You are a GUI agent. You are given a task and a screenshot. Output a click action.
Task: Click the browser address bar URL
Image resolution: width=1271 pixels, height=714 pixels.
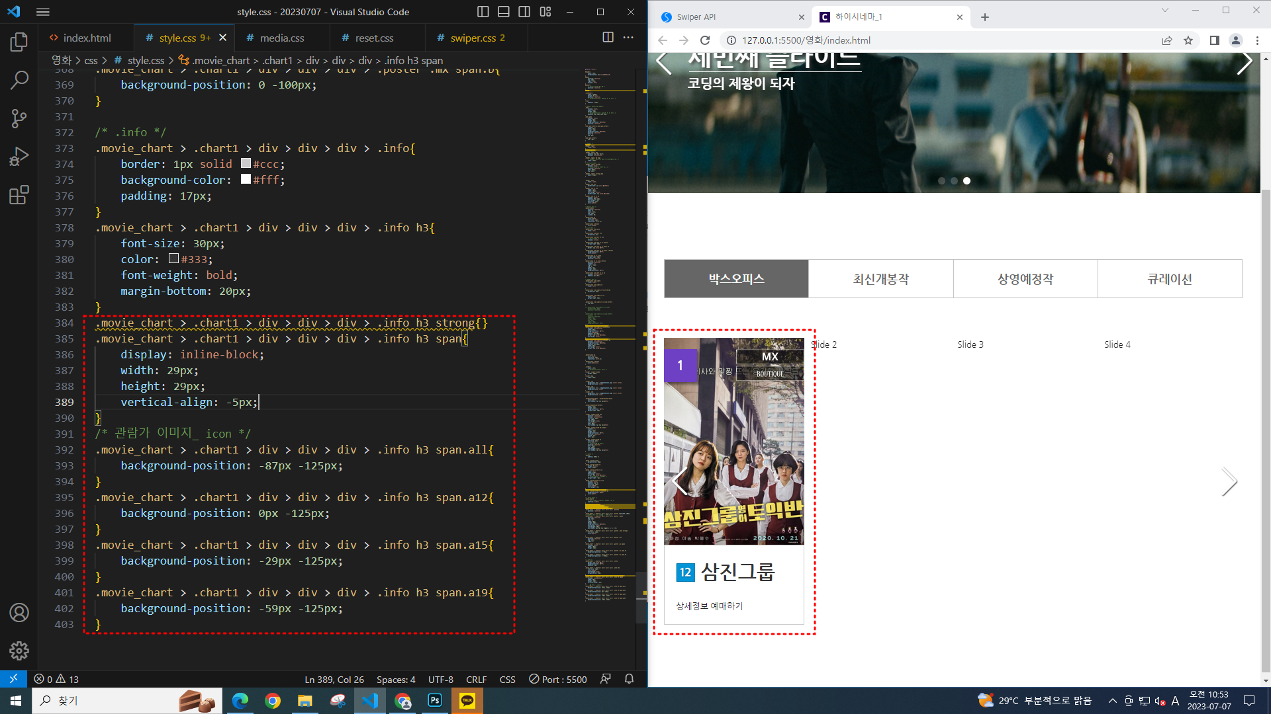click(x=806, y=40)
